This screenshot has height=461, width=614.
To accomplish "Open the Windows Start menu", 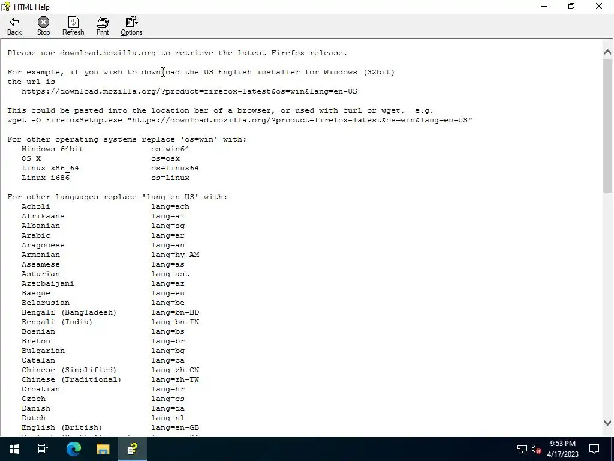I will coord(14,449).
